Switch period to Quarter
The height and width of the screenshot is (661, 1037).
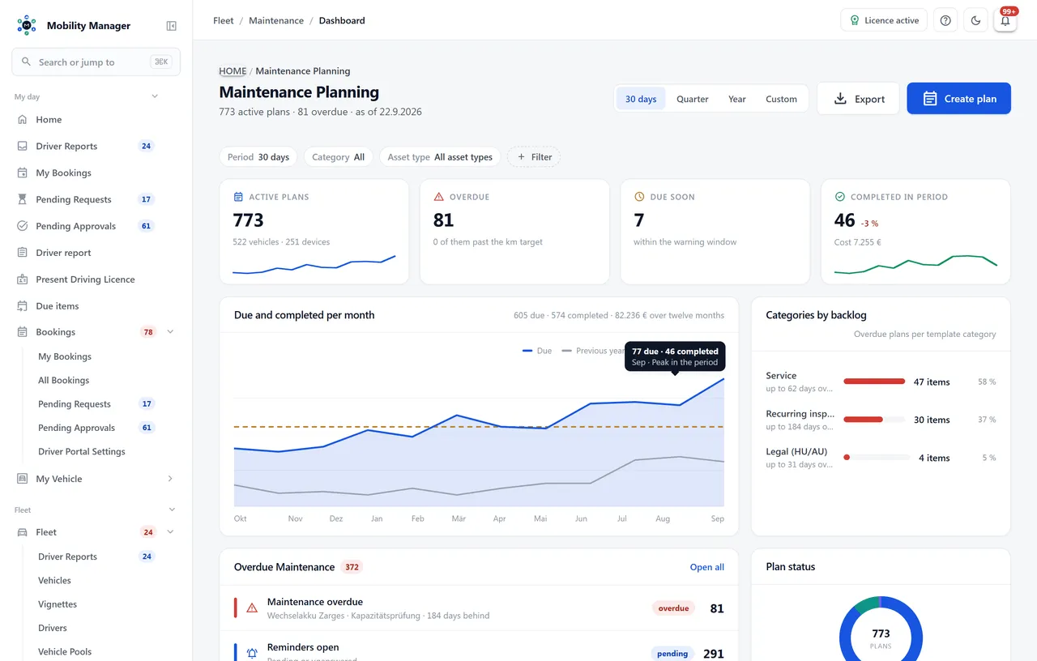click(x=693, y=99)
